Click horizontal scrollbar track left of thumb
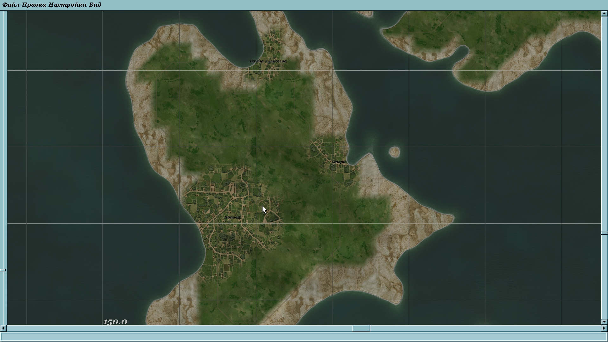Screen dimensions: 608x342 coord(177,328)
